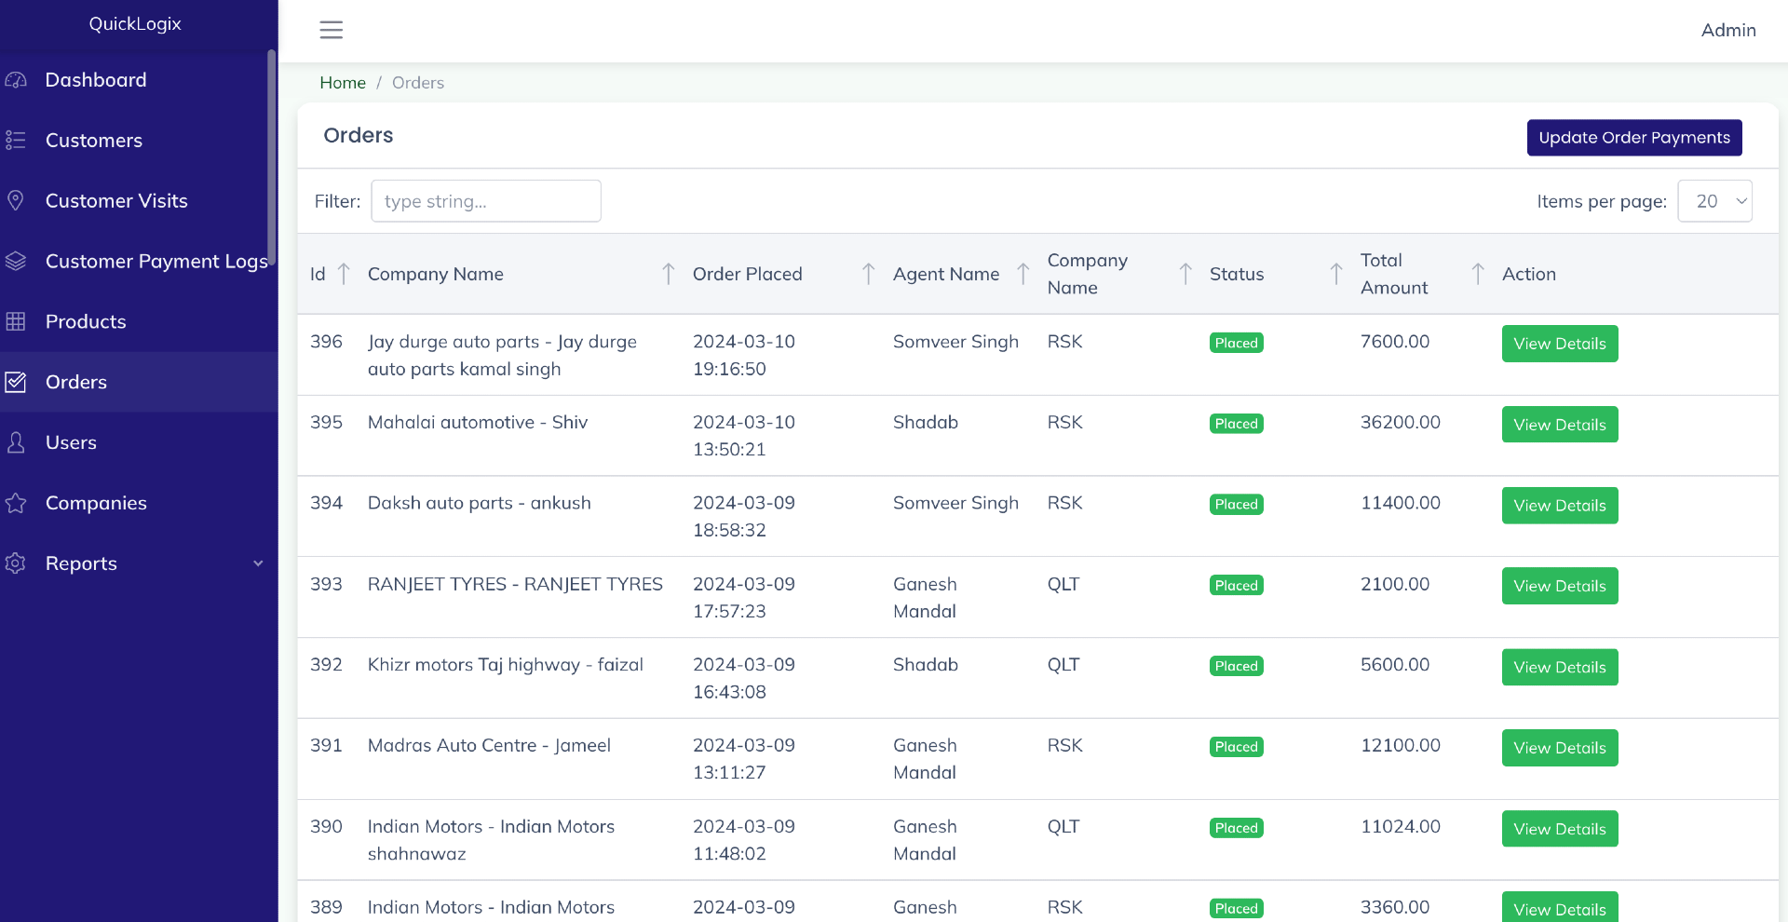The width and height of the screenshot is (1788, 922).
Task: Toggle sort on Total Amount column
Action: pos(1478,274)
